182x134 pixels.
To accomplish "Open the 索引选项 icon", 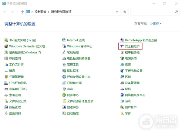I will pos(6,95).
